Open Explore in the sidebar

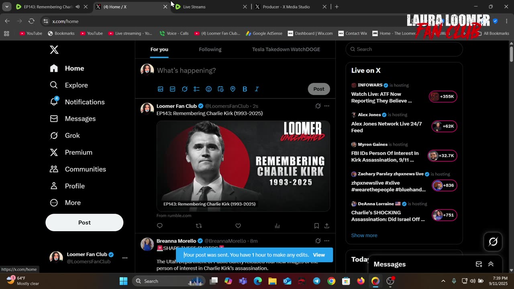[69, 85]
